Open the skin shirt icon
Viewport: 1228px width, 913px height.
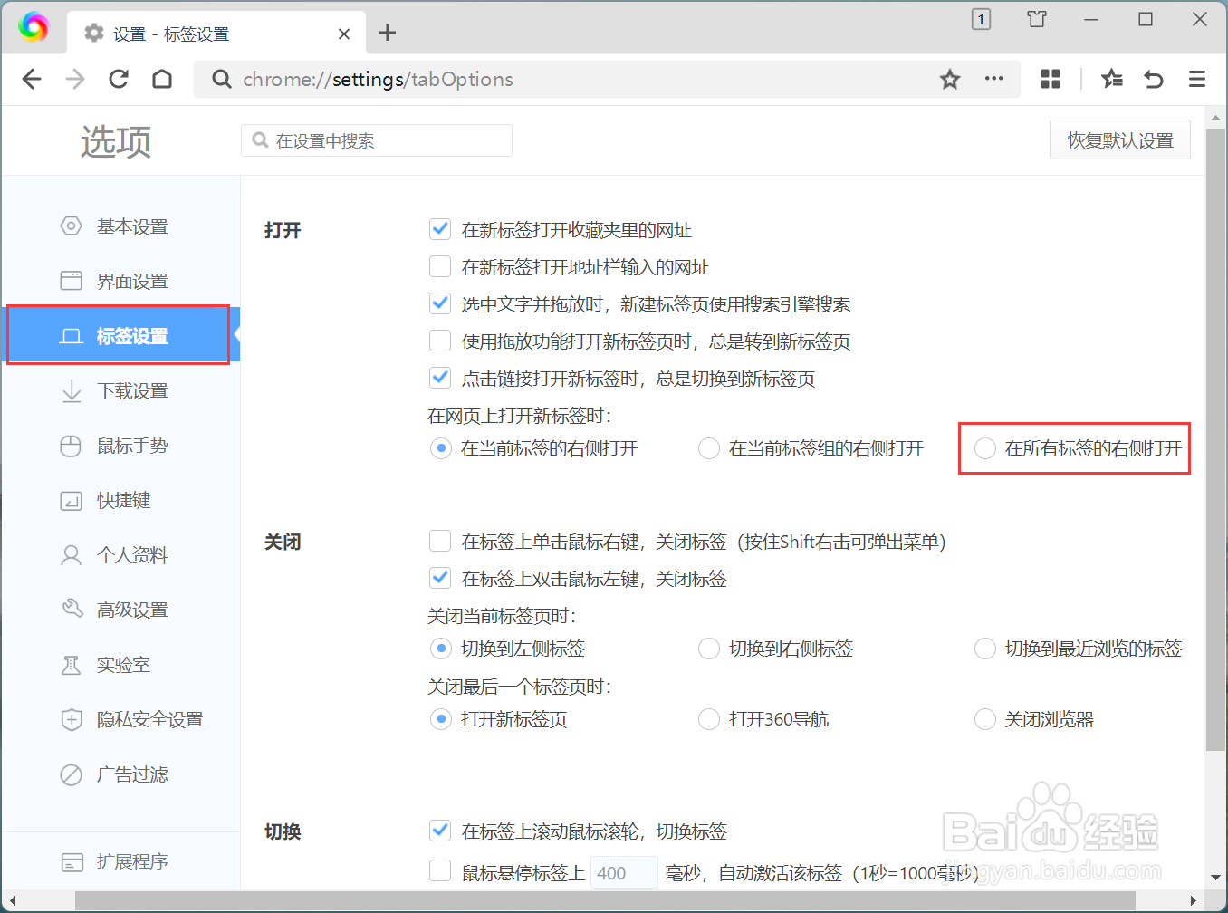point(1037,19)
